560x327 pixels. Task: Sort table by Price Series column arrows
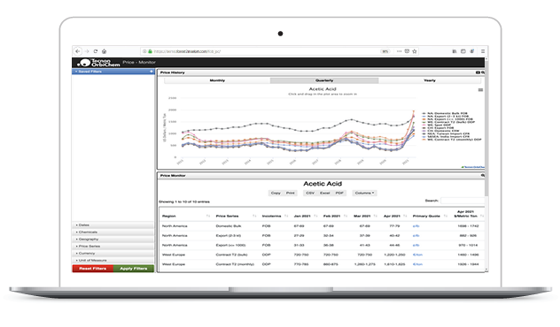[x=254, y=217]
